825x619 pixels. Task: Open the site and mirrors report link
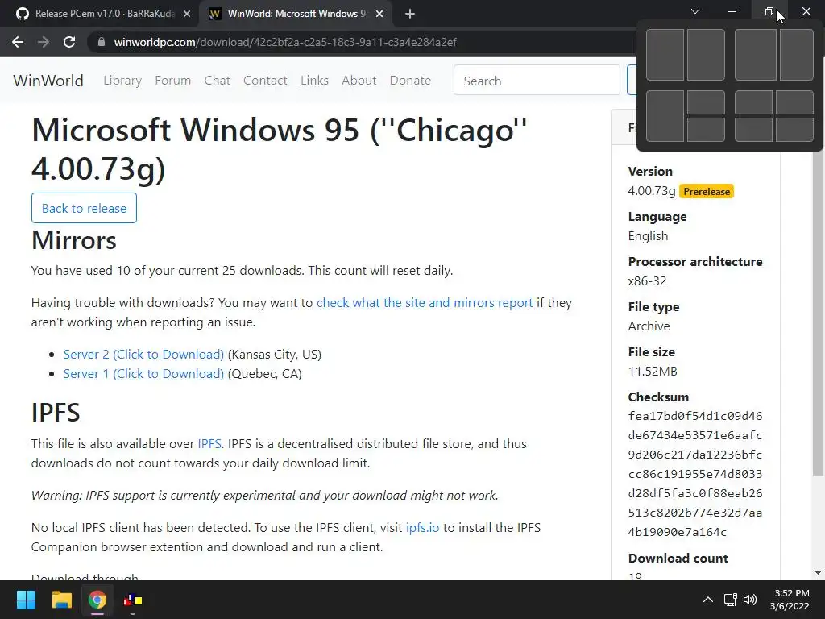tap(425, 303)
